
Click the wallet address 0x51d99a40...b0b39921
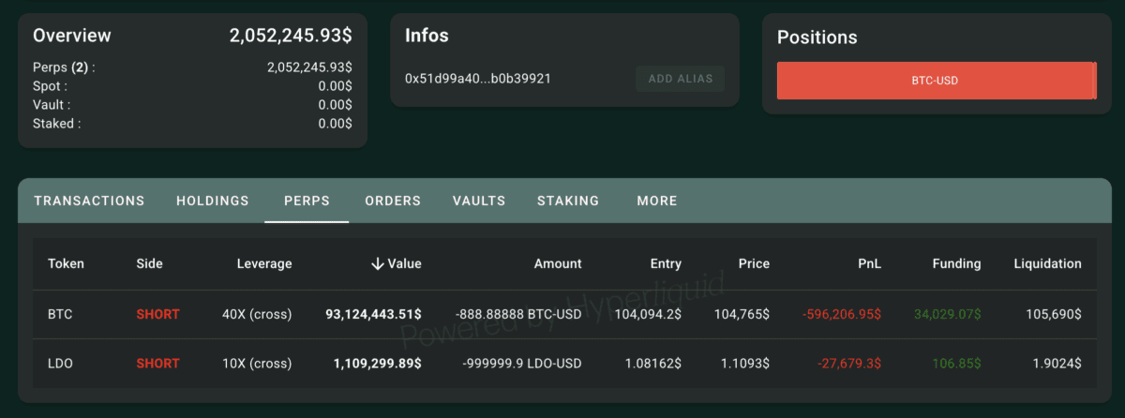coord(478,79)
